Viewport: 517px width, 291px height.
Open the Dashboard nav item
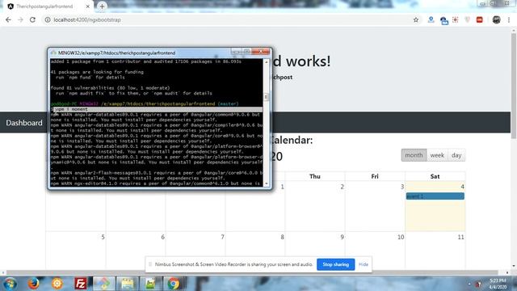click(24, 123)
